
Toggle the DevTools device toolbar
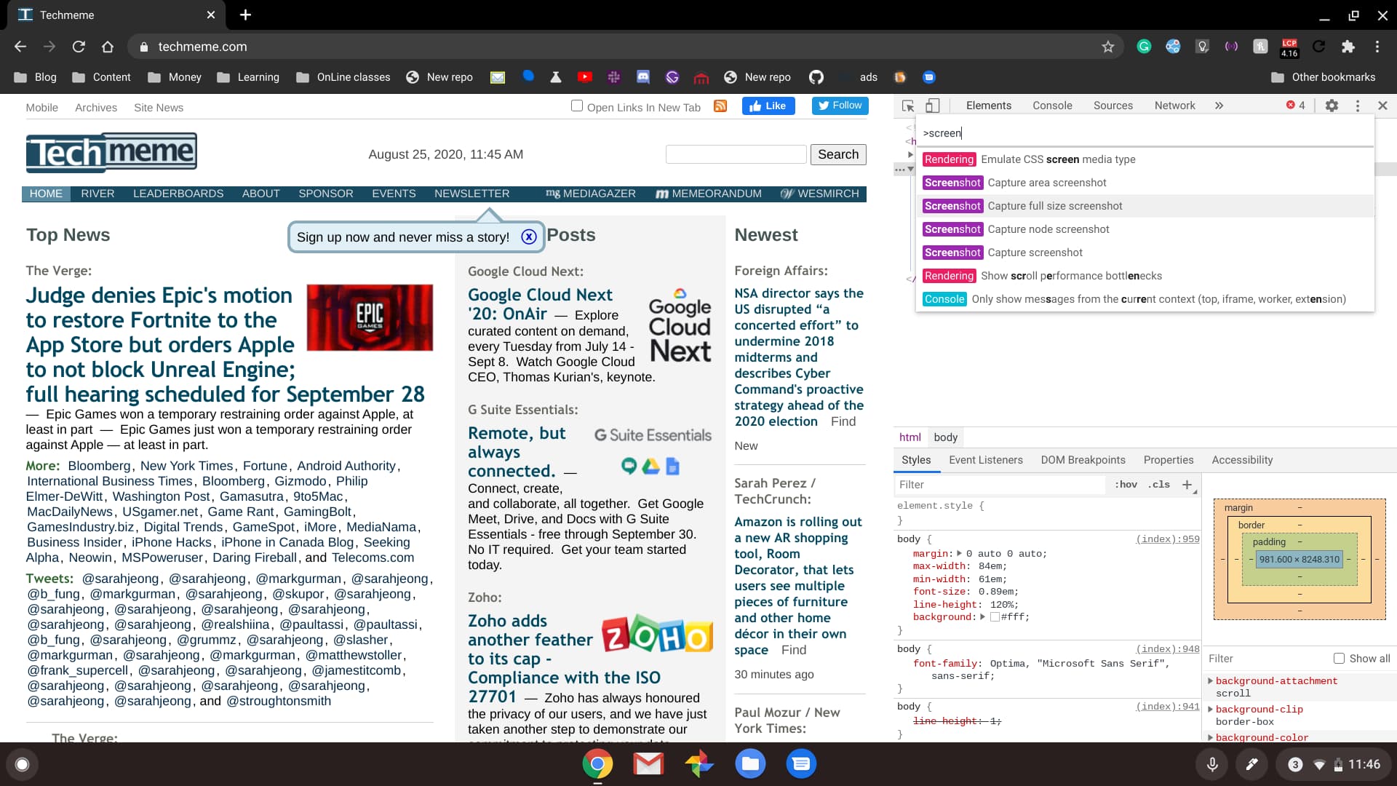(933, 106)
